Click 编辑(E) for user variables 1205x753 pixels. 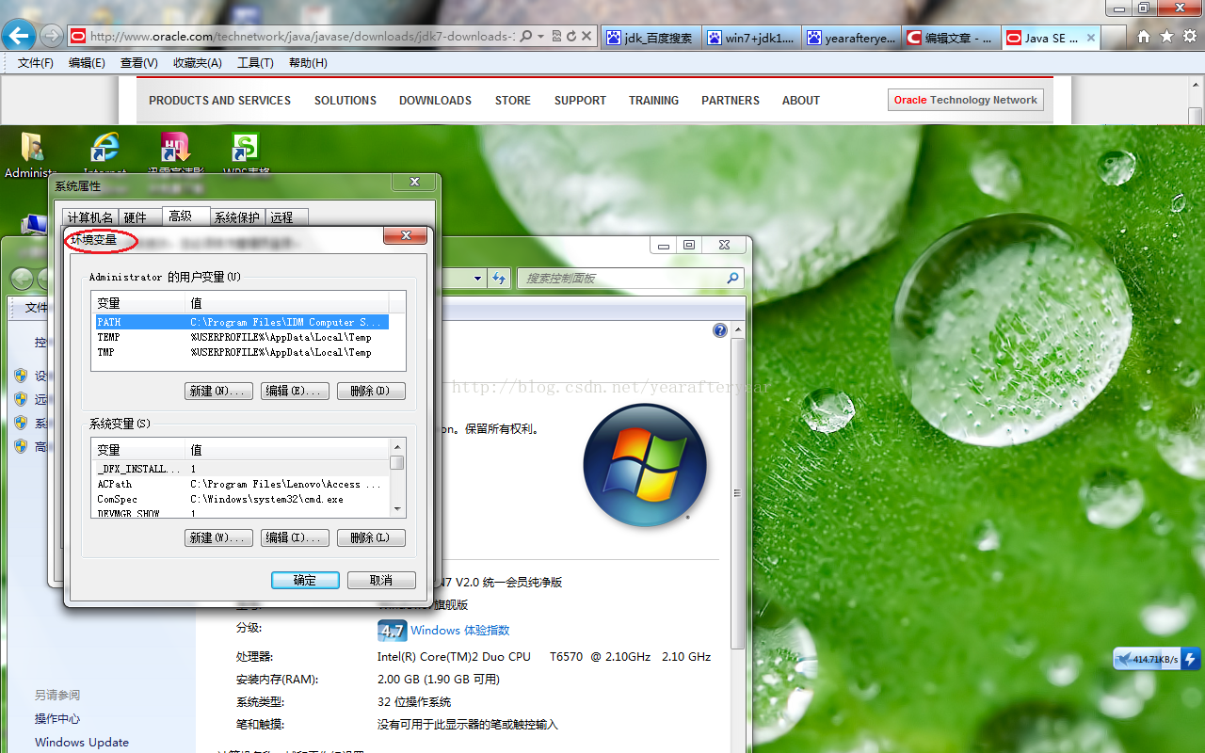click(x=295, y=391)
